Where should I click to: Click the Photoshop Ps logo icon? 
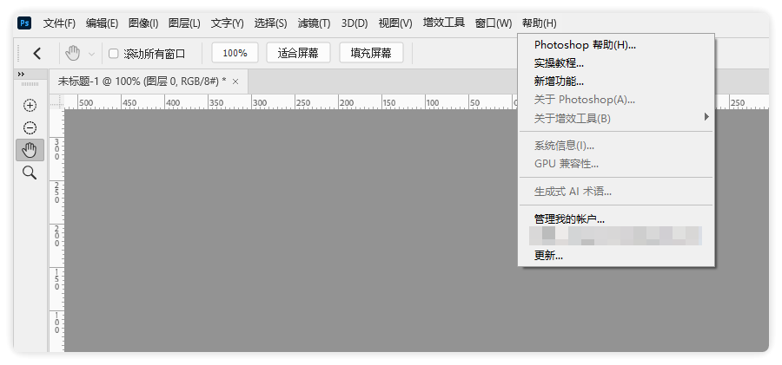point(24,23)
